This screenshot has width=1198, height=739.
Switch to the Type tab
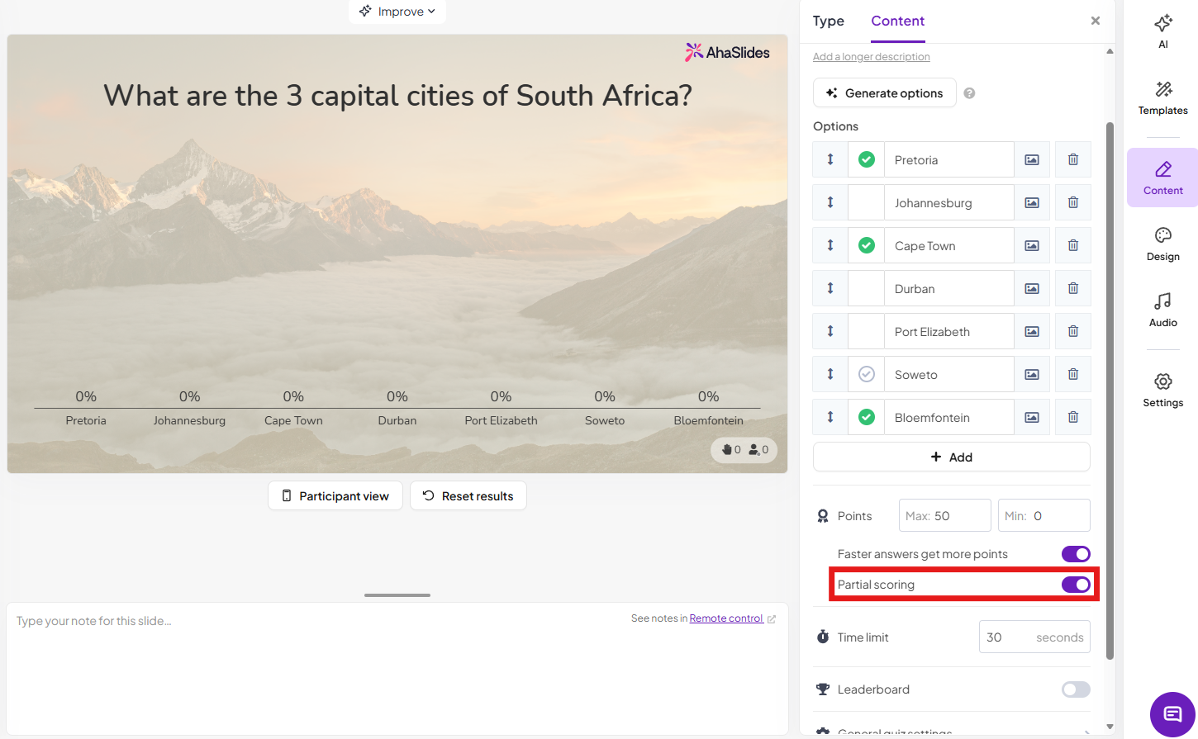[828, 21]
